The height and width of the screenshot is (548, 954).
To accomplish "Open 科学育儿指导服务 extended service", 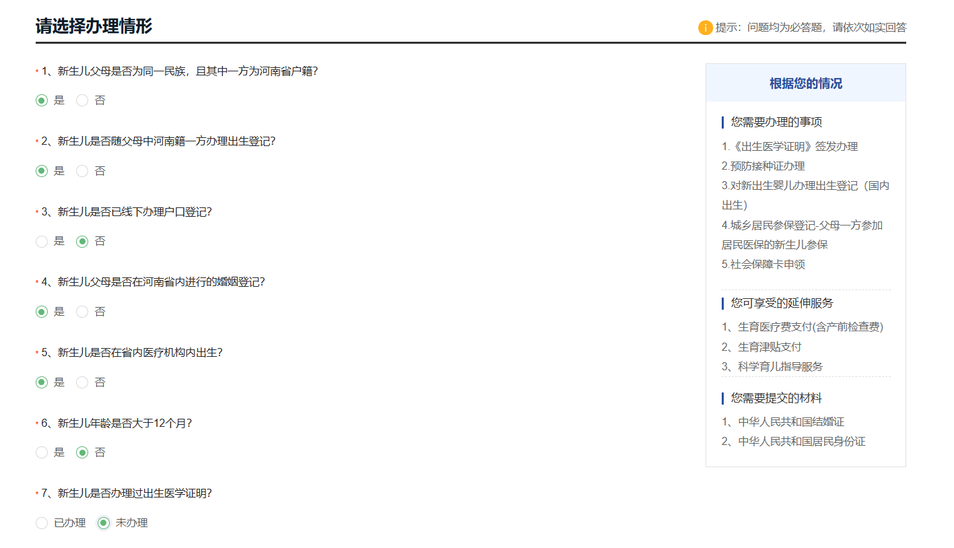I will (772, 366).
